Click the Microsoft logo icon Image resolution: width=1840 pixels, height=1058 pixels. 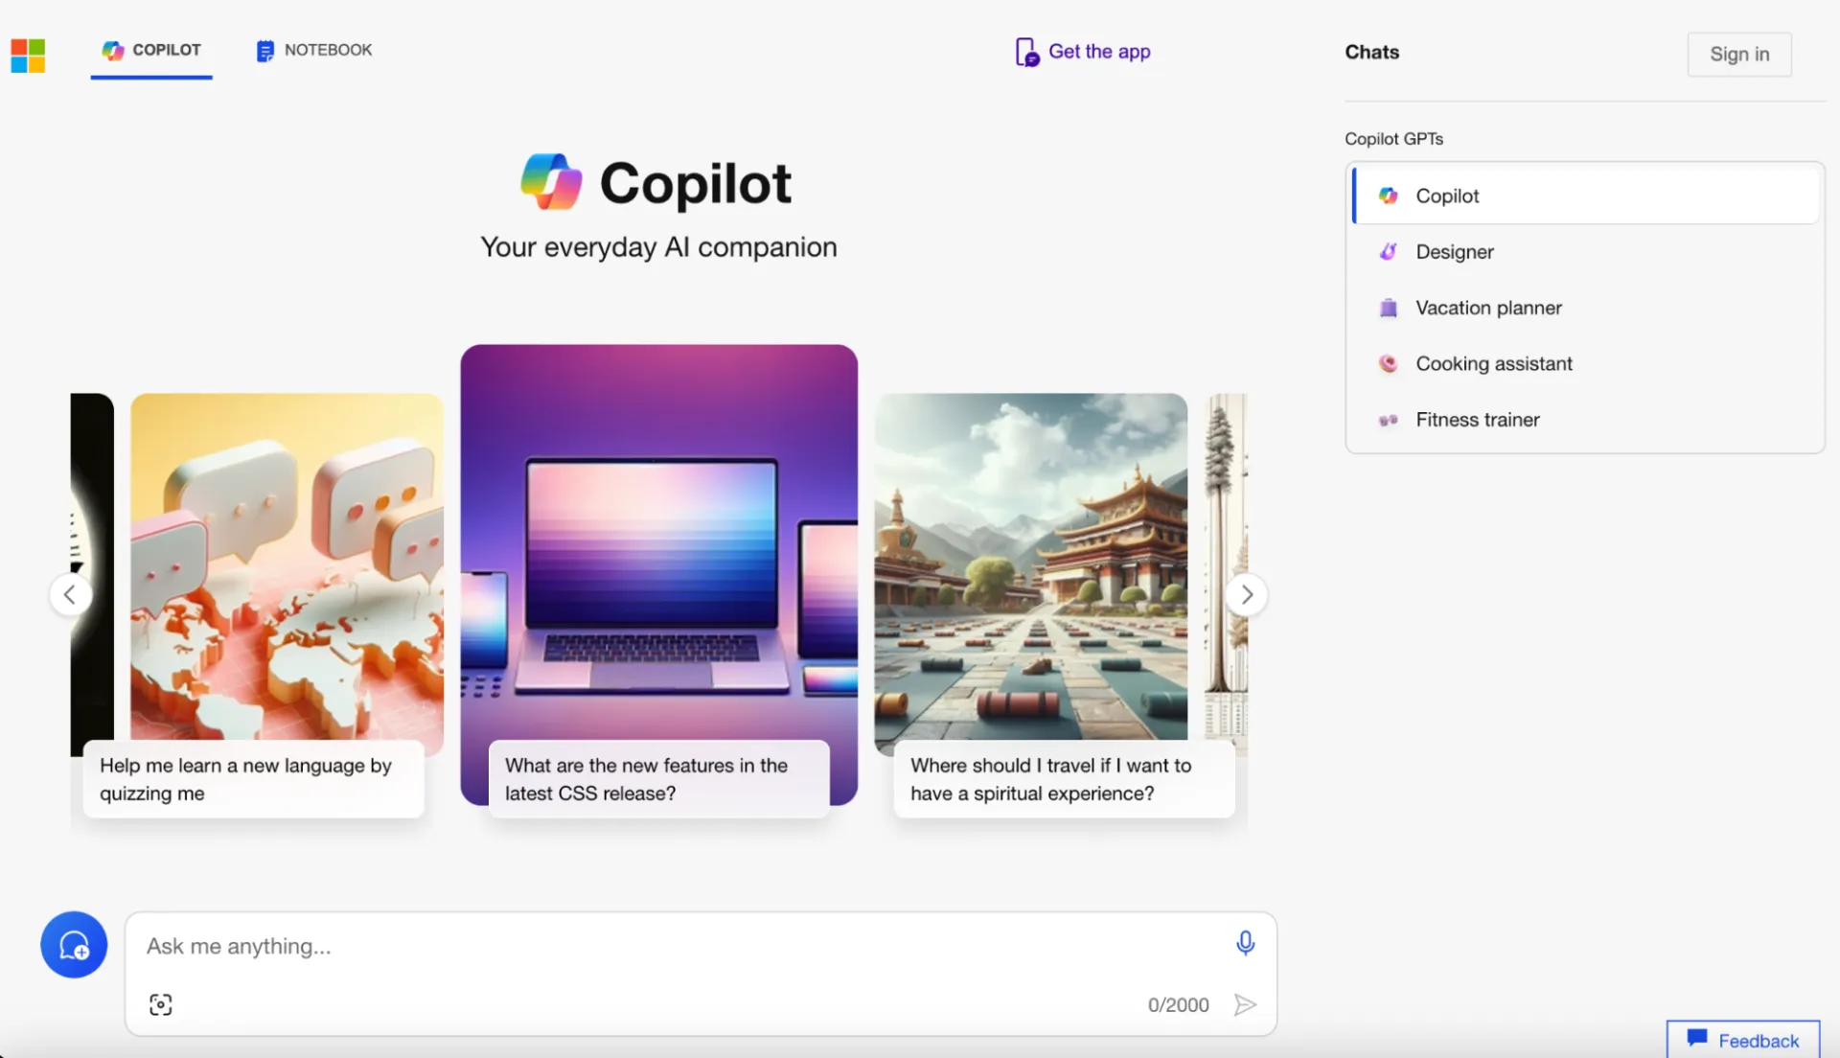tap(28, 55)
